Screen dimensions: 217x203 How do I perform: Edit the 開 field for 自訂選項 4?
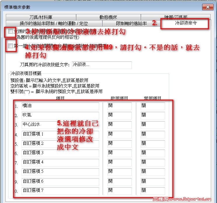(x=119, y=162)
